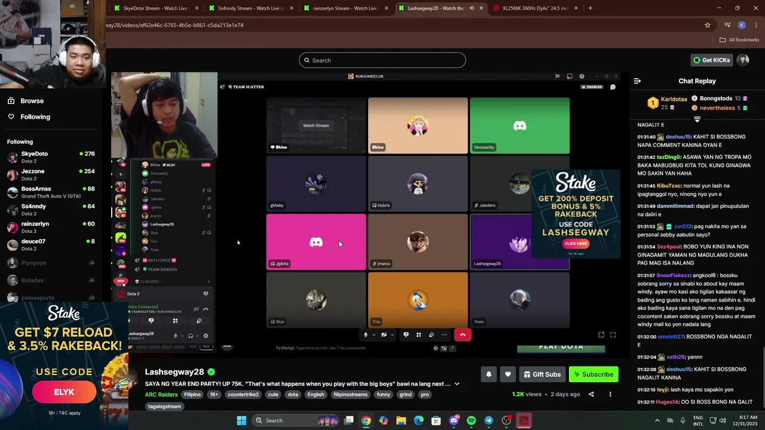This screenshot has width=765, height=430.
Task: Open BossArnss channel in Following list
Action: click(x=51, y=192)
